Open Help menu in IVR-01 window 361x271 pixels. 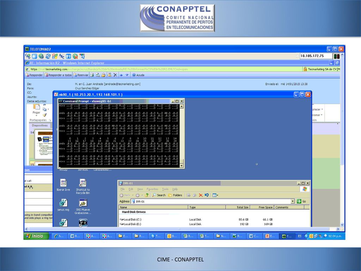pyautogui.click(x=175, y=189)
